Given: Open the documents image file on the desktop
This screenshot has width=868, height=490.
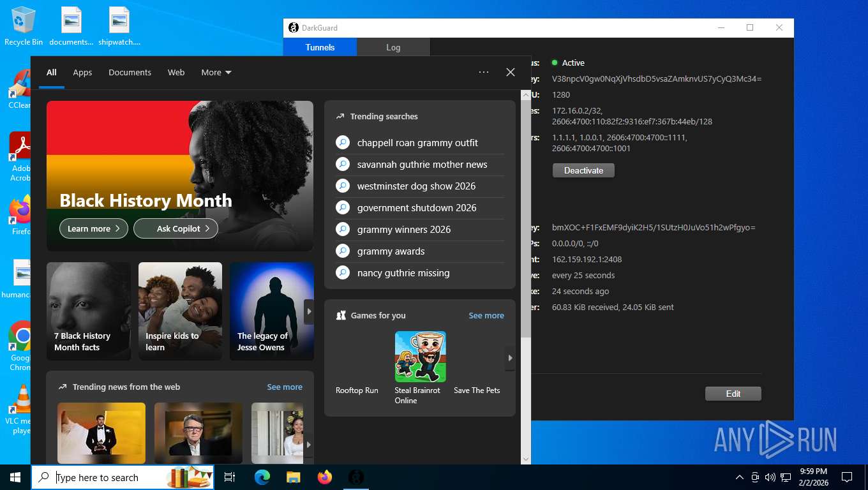Looking at the screenshot, I should coord(71,26).
